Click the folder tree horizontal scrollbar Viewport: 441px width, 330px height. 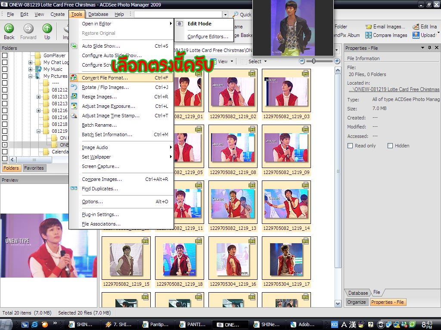[34, 160]
